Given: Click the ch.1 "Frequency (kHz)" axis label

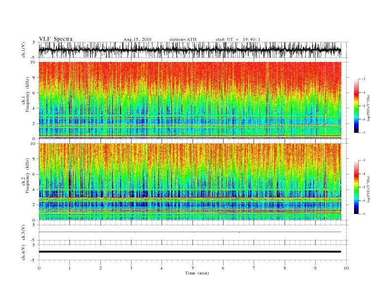Looking at the screenshot, I should [28, 94].
